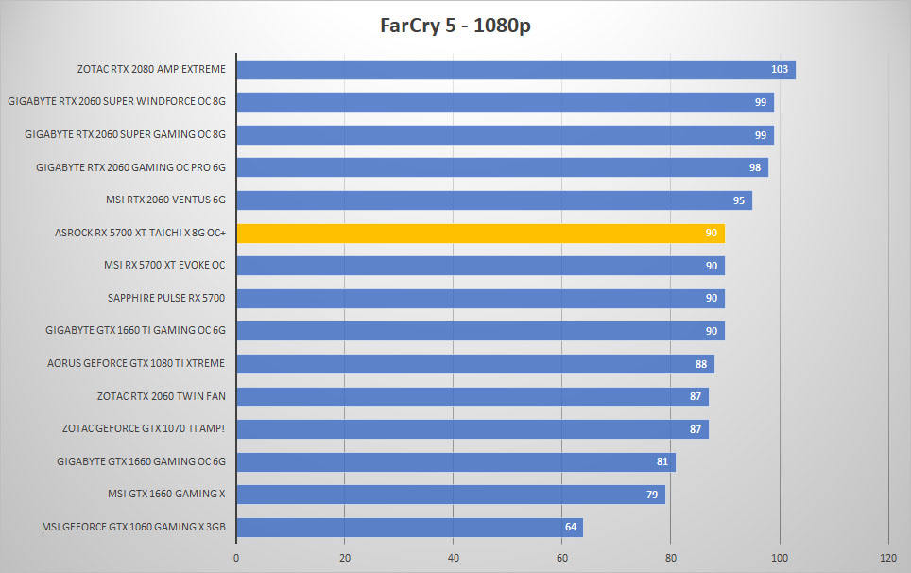Click the x-axis label 80

click(x=670, y=558)
